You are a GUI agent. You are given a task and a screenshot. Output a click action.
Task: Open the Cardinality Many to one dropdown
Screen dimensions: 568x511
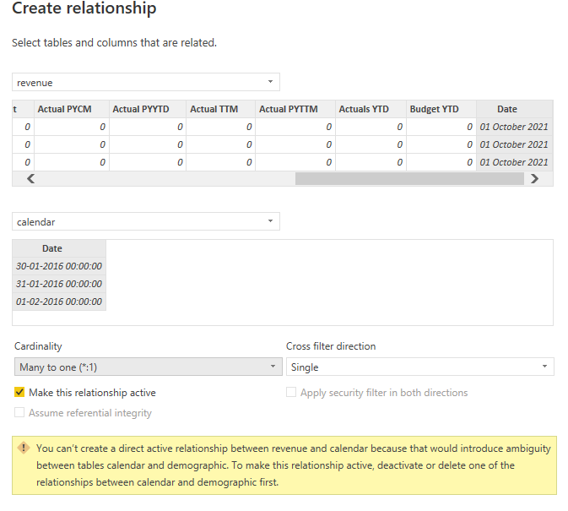pos(149,367)
